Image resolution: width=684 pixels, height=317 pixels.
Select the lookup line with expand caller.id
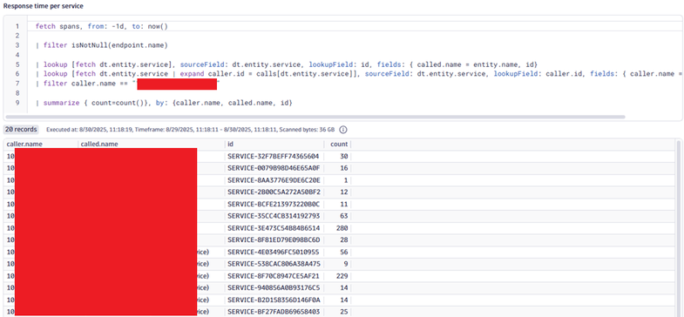point(358,74)
